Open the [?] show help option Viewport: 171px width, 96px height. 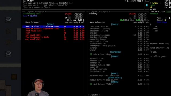point(134,1)
